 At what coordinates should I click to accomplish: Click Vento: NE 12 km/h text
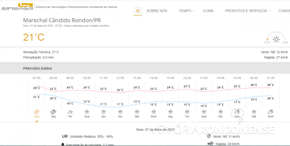coord(274,52)
